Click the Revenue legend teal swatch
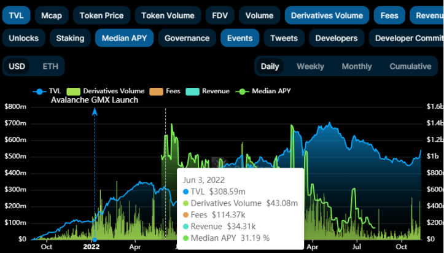Screen dimensions: 444x253 pyautogui.click(x=192, y=91)
